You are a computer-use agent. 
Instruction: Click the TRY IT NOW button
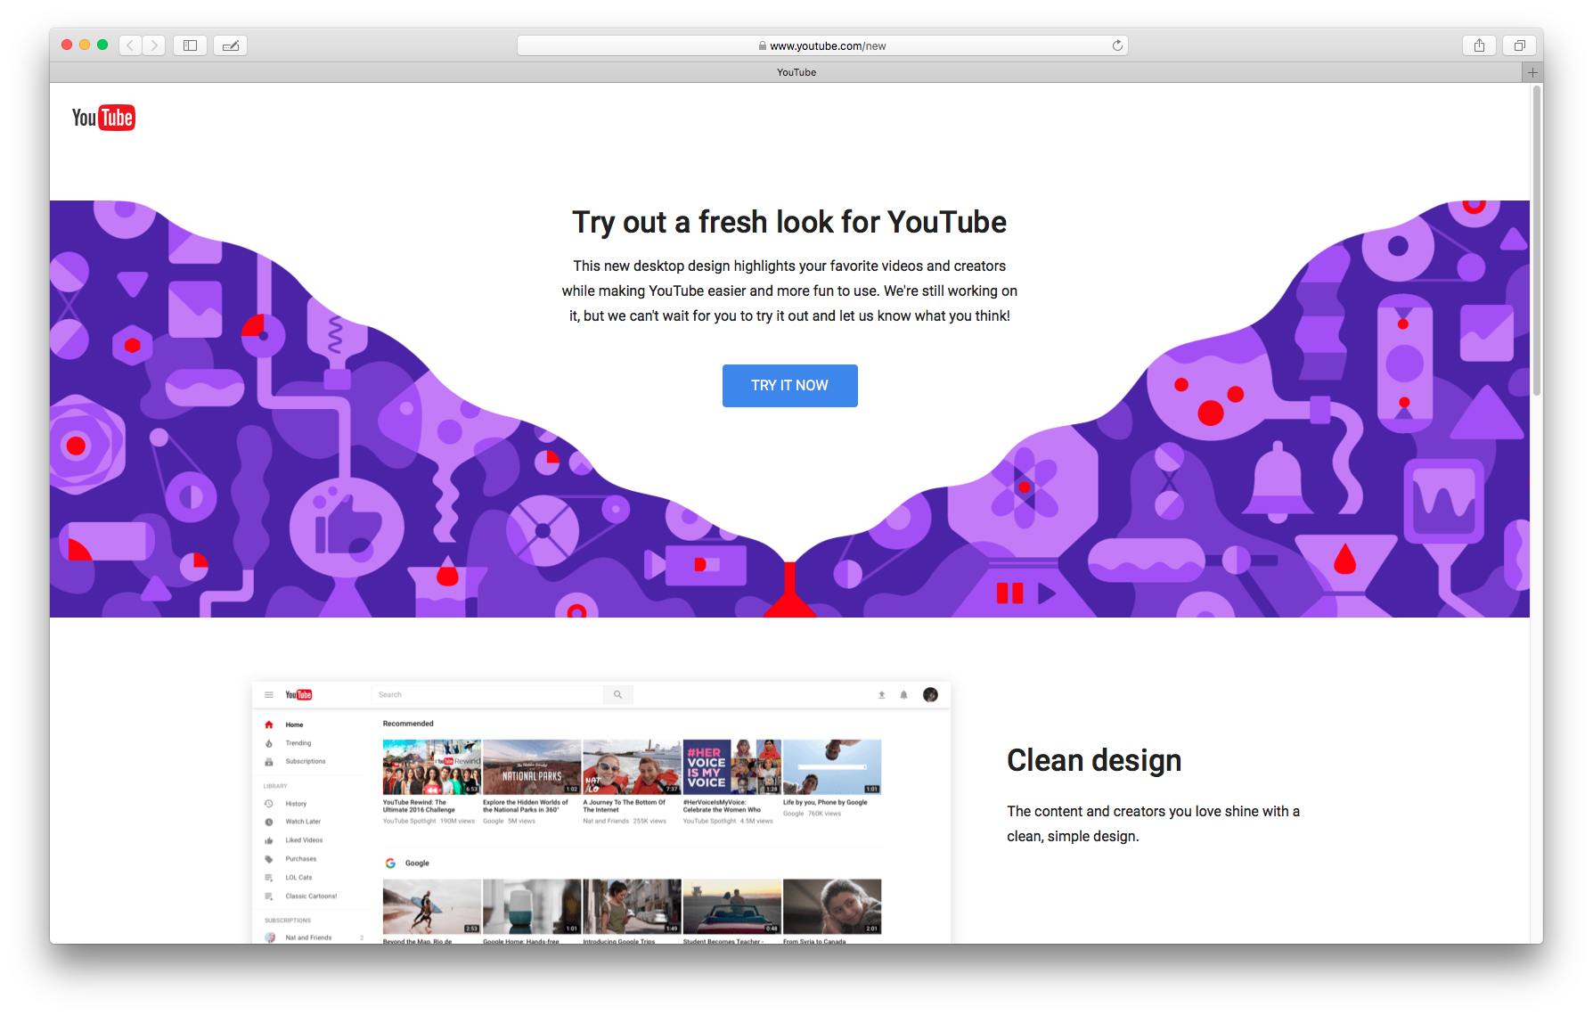[x=789, y=386]
